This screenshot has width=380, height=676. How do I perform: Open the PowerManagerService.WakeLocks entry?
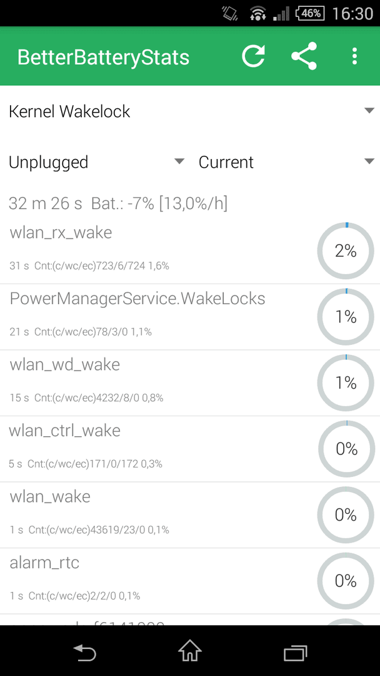click(x=190, y=317)
